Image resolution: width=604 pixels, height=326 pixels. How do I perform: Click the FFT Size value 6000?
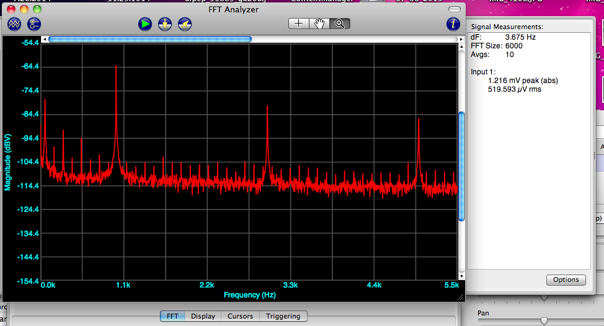coord(514,46)
